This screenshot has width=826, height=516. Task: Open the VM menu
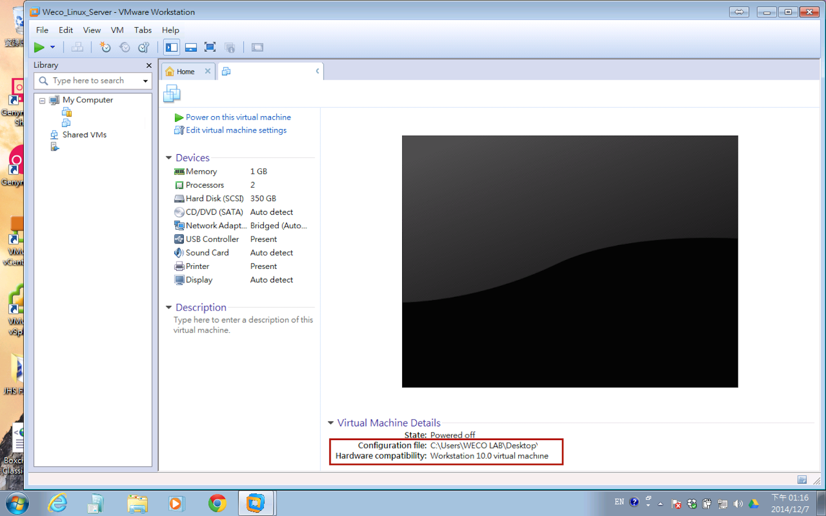coord(117,30)
